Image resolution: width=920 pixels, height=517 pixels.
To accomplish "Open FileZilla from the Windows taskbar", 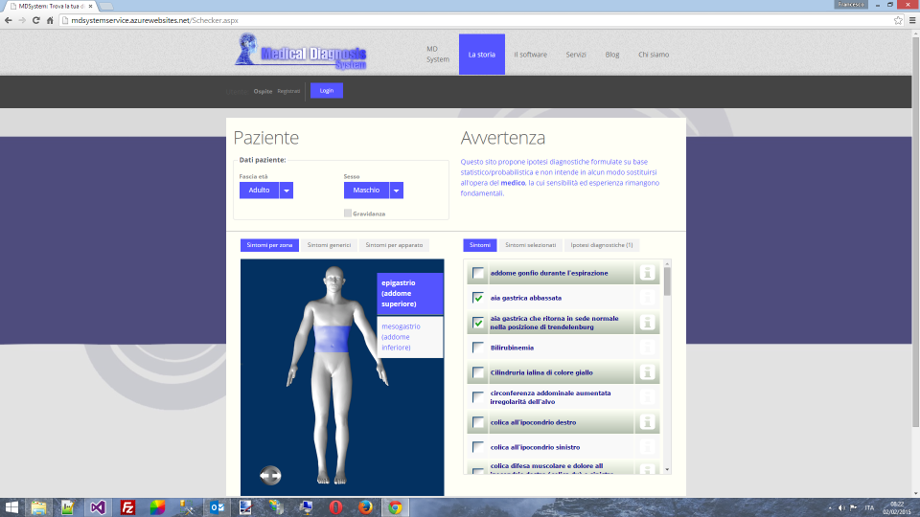I will [x=126, y=506].
